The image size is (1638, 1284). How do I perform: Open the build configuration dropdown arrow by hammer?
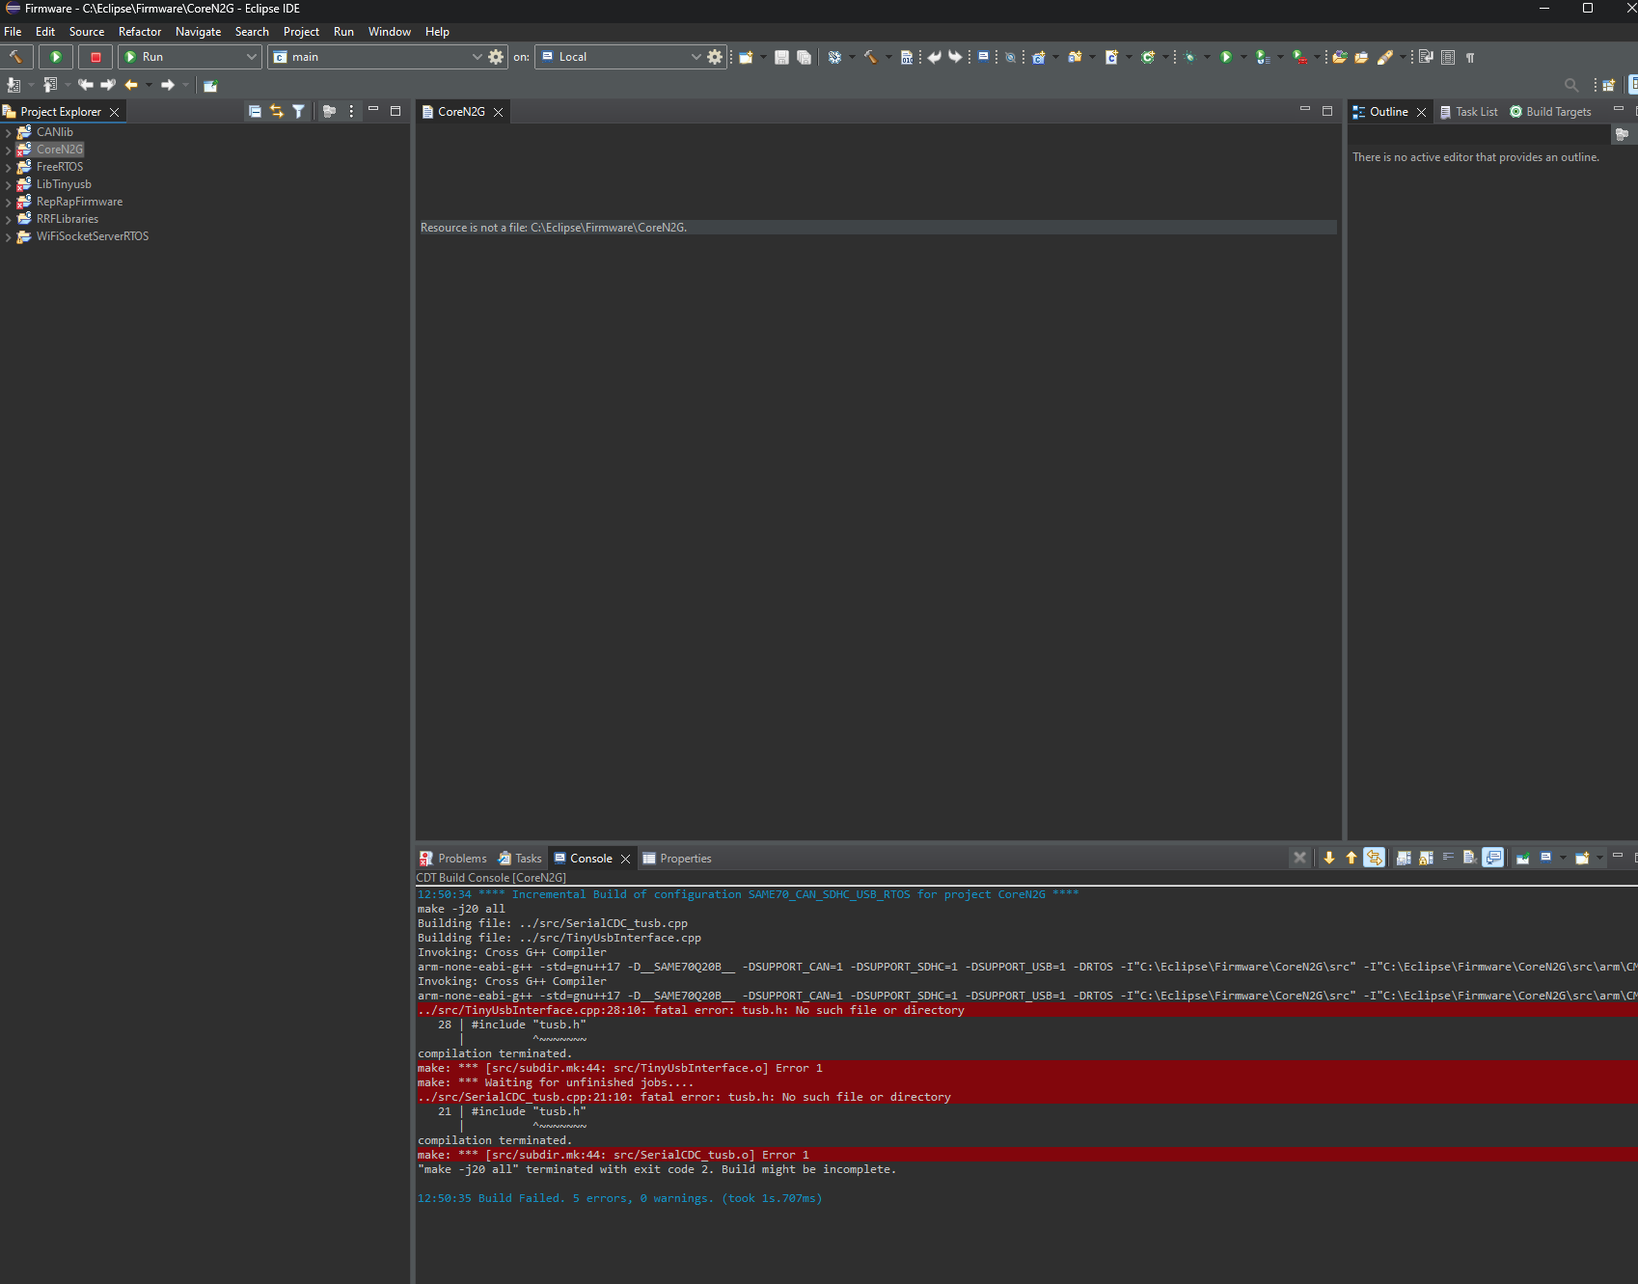tap(888, 57)
